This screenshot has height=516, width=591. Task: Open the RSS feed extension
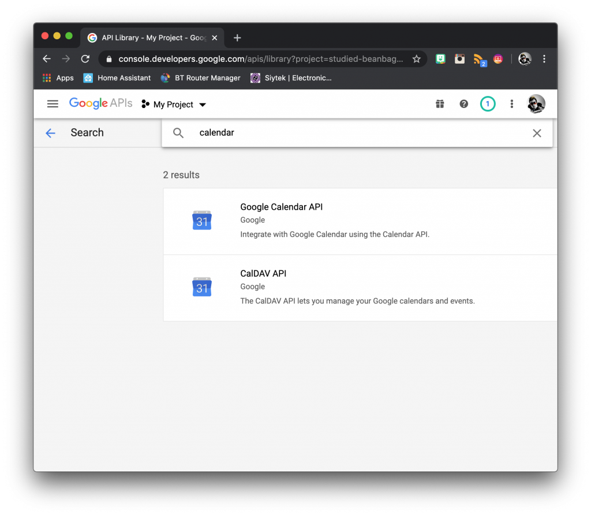pyautogui.click(x=479, y=60)
